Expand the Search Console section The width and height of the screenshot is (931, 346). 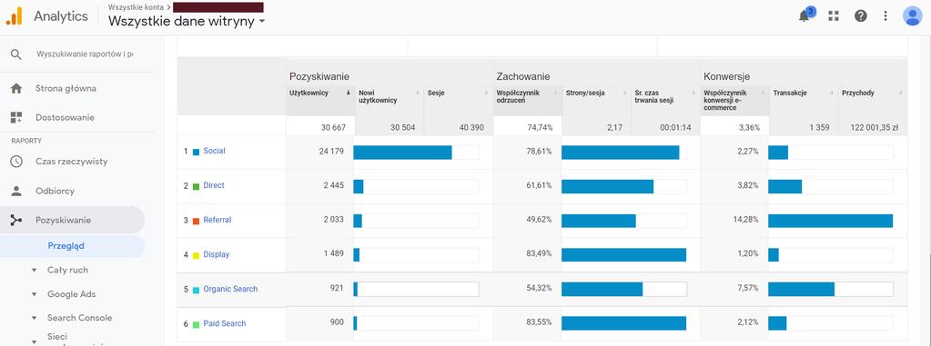34,318
